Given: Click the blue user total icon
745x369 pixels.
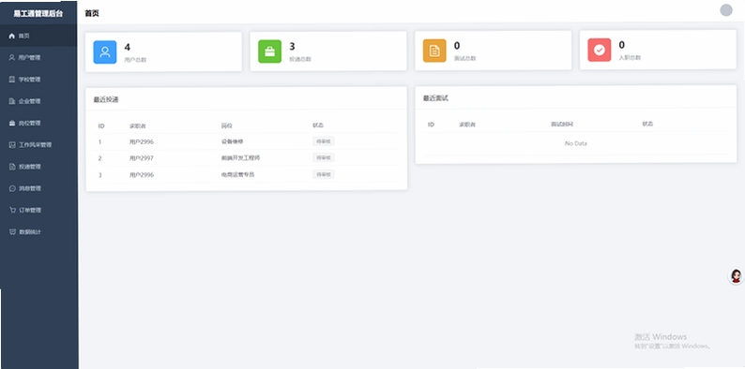Looking at the screenshot, I should [105, 52].
